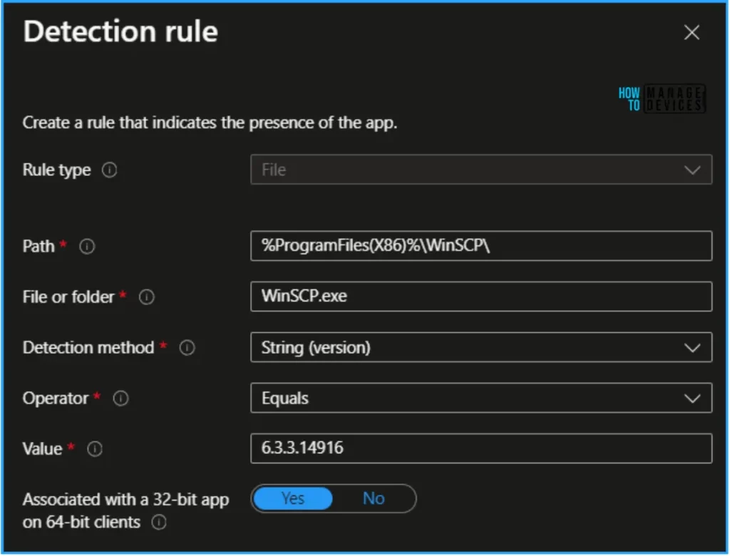Click the 'File or folder' label
This screenshot has height=556, width=730.
tap(68, 297)
